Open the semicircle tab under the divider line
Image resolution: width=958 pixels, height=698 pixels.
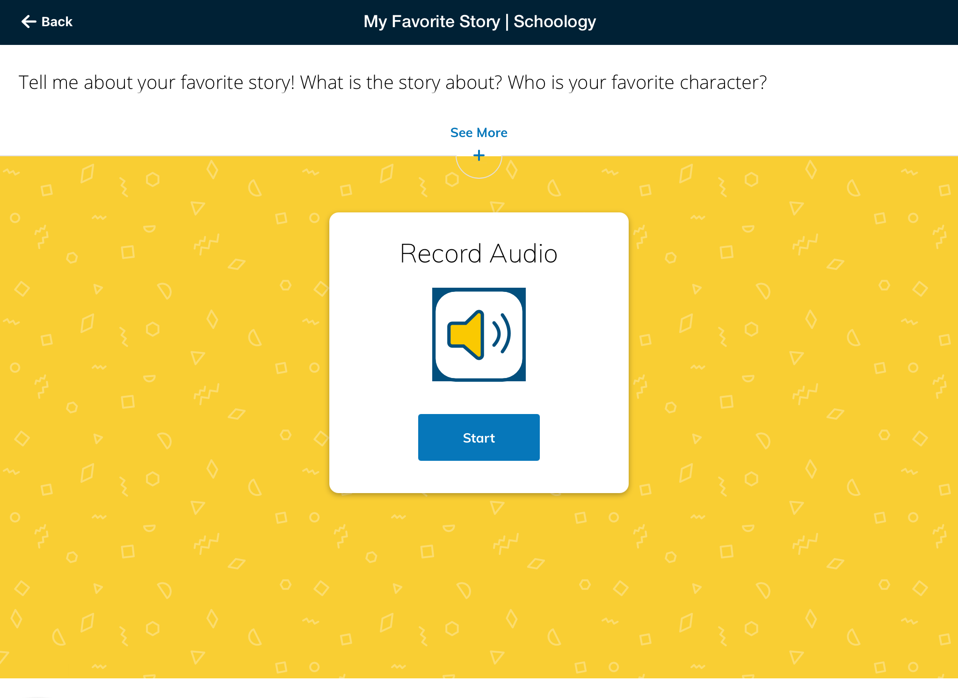pos(479,169)
